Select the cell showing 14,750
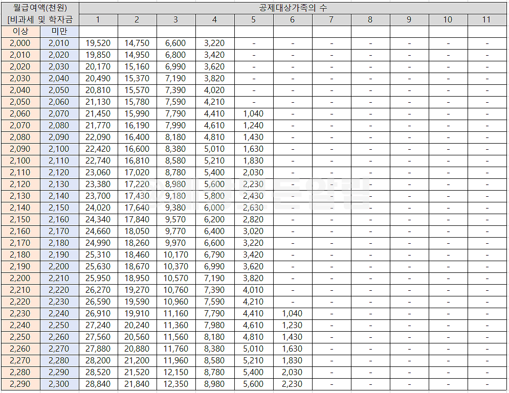 click(137, 43)
